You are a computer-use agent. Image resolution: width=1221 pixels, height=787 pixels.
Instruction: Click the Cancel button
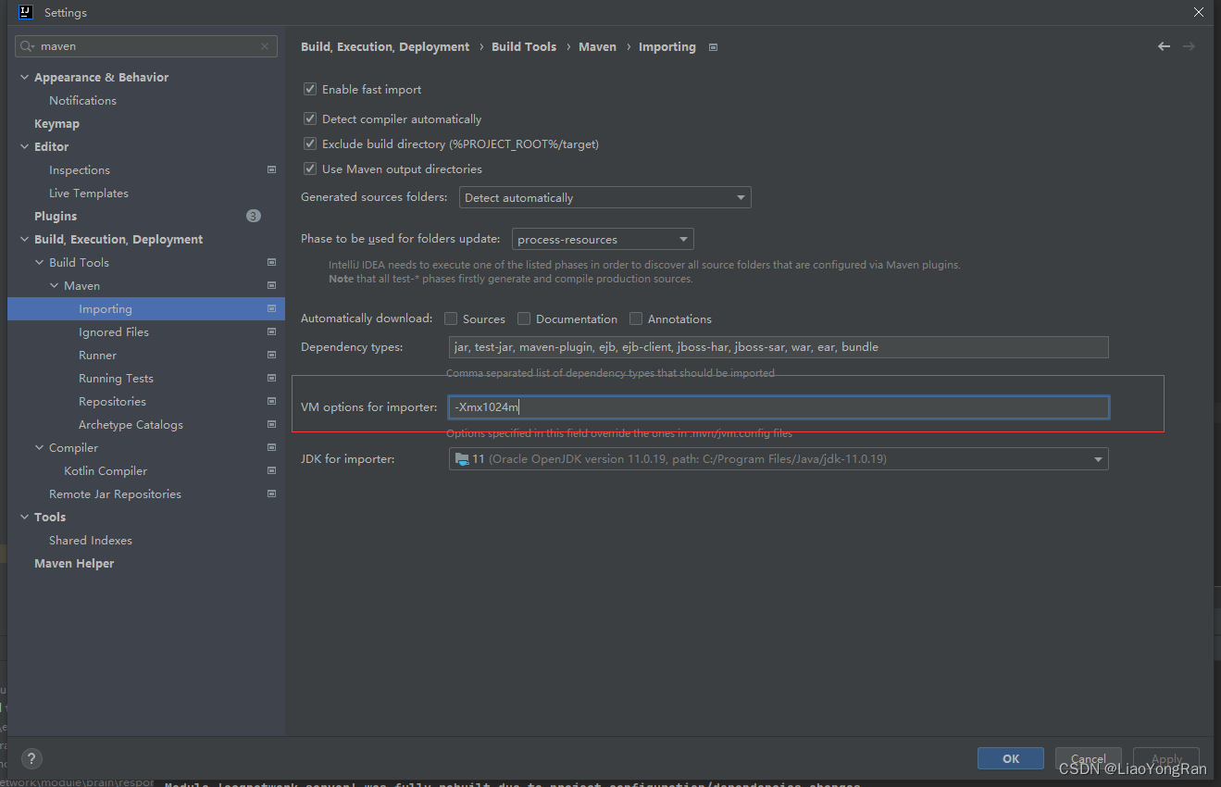pyautogui.click(x=1089, y=758)
